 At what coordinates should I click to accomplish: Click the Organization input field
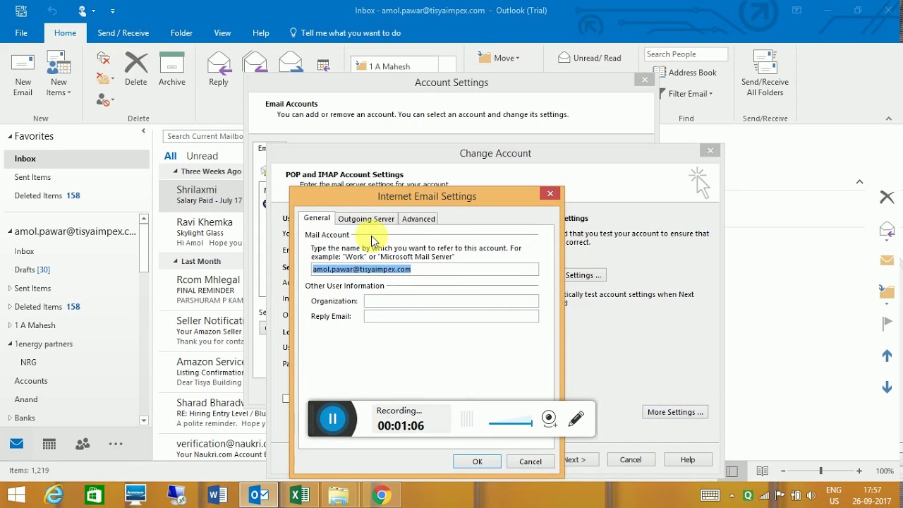[451, 301]
